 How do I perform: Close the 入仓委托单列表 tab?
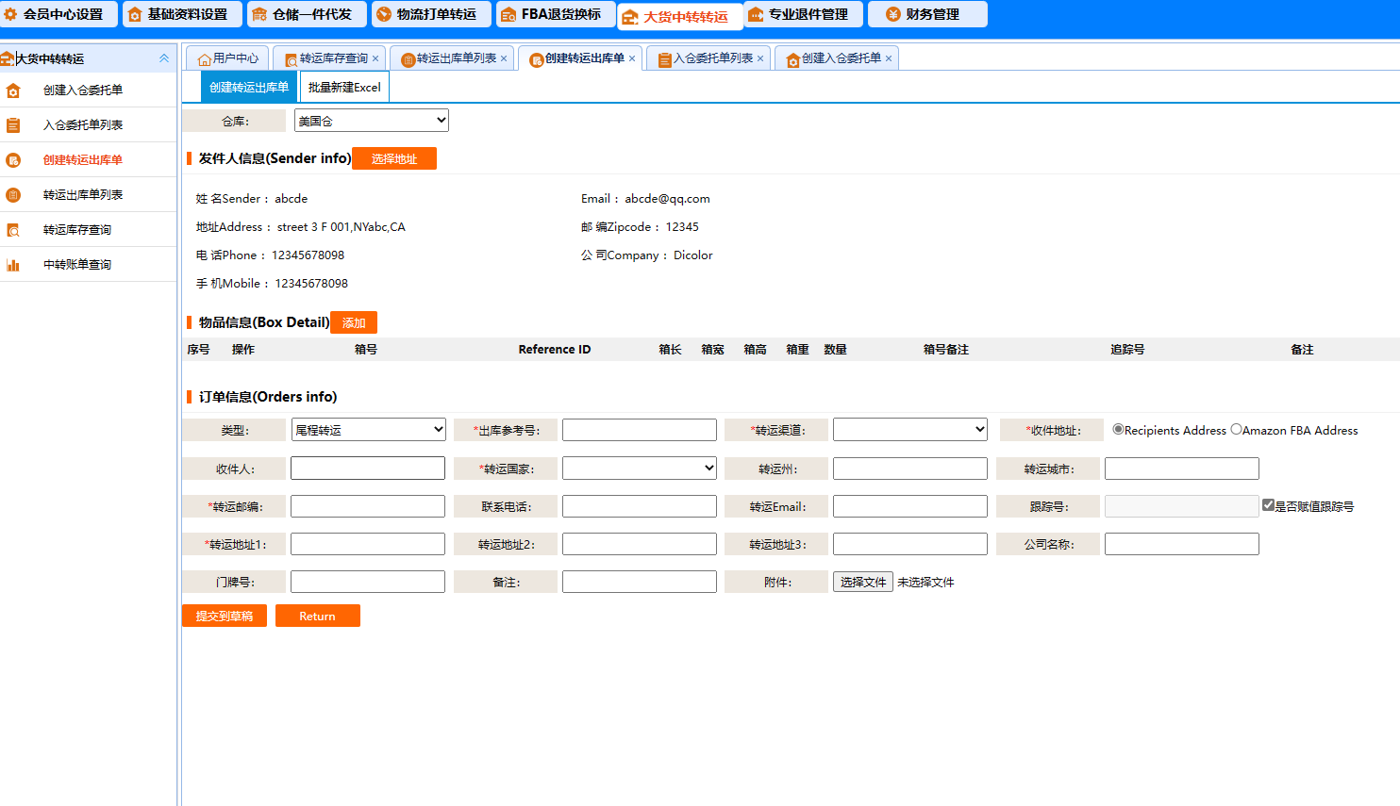point(760,58)
